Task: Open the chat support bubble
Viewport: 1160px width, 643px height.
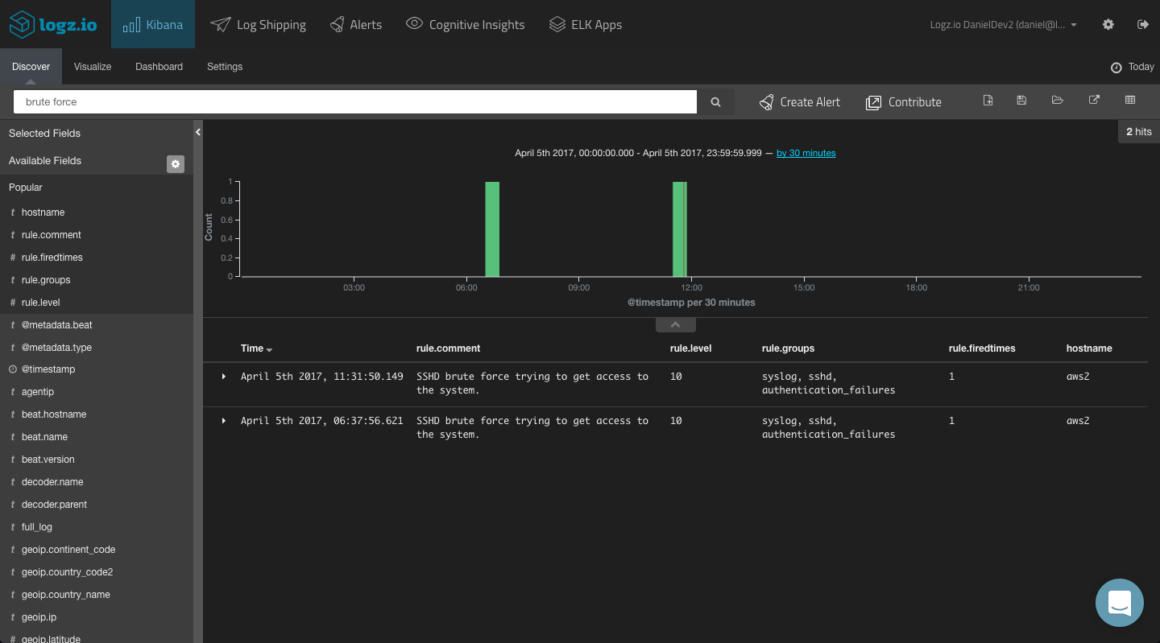Action: 1120,603
